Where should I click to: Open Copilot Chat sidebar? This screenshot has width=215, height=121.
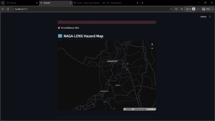(206, 9)
